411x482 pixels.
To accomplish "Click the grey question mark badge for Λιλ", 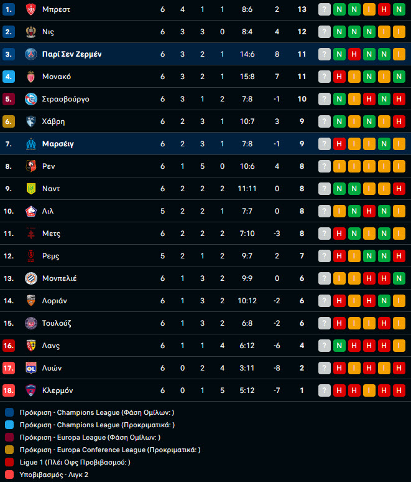I will (x=325, y=211).
